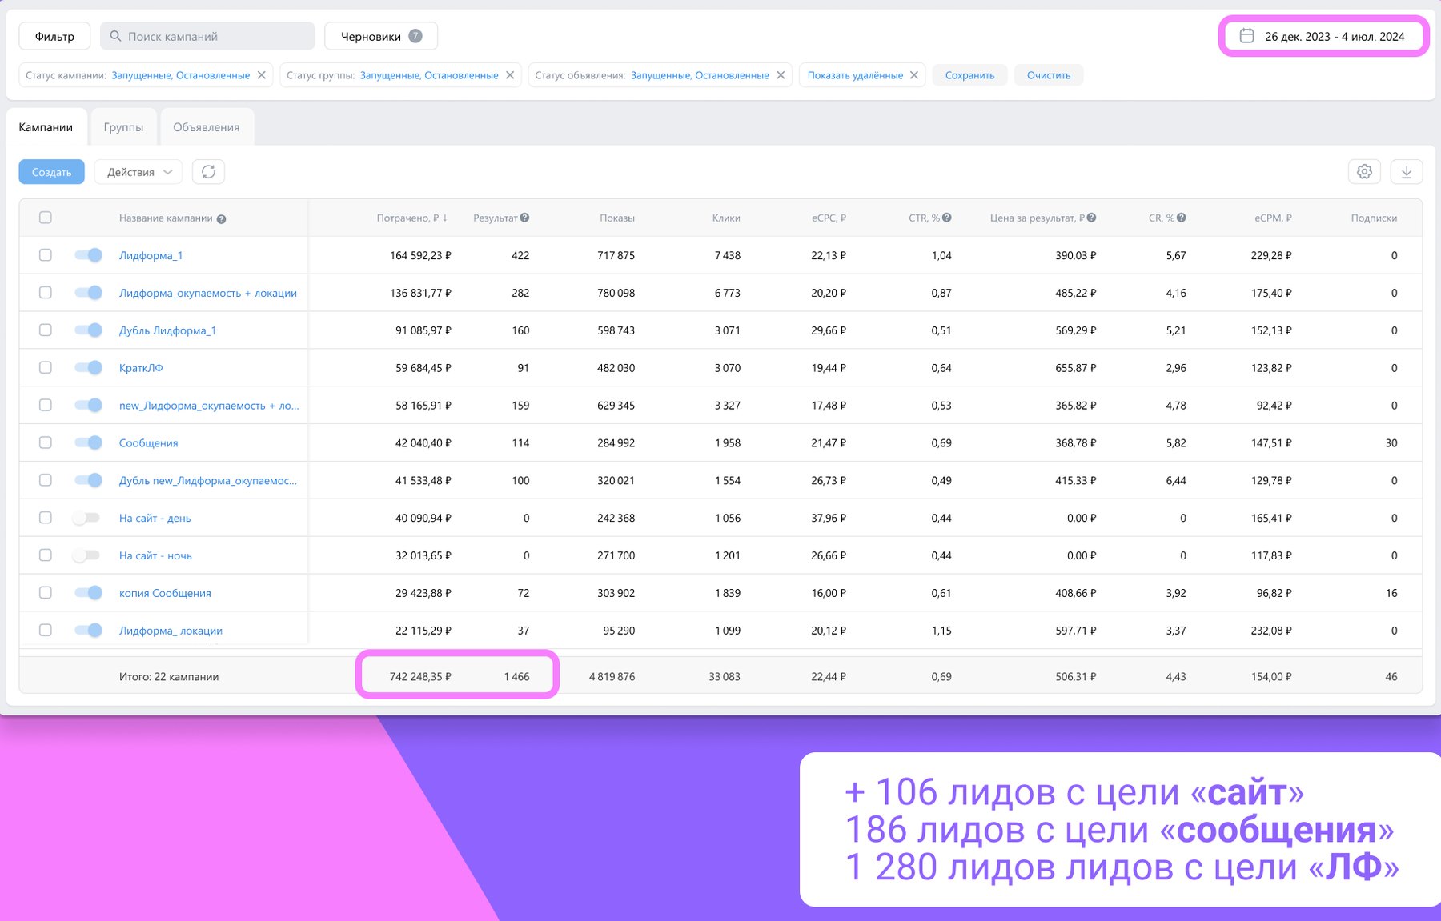Open the «Фильтр» panel

(x=54, y=36)
